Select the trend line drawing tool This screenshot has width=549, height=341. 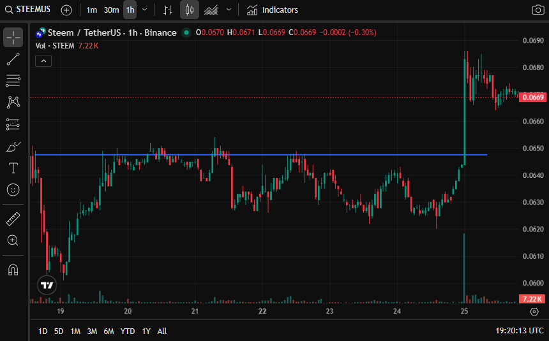(x=13, y=59)
